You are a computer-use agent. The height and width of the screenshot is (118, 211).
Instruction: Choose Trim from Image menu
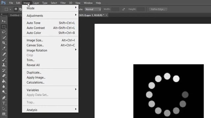point(50,60)
